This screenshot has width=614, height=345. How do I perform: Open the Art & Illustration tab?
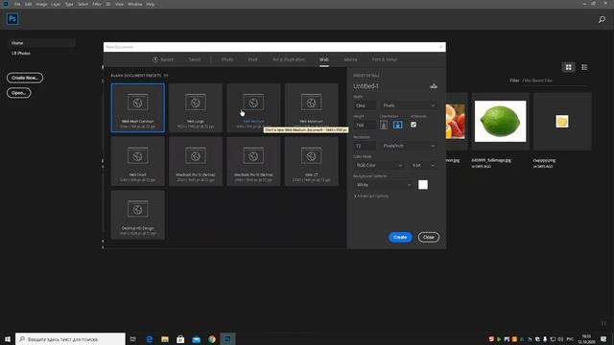289,59
